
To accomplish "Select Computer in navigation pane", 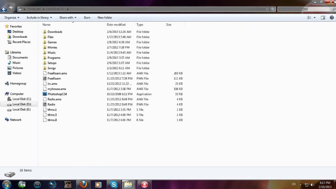I will coord(17,94).
